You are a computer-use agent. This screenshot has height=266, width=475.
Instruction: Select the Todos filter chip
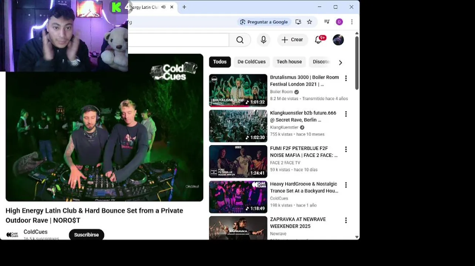(x=220, y=62)
